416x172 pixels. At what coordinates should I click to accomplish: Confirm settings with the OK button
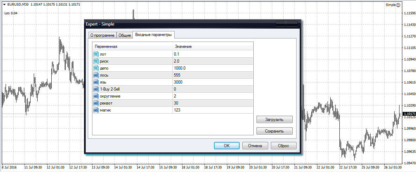pyautogui.click(x=227, y=146)
